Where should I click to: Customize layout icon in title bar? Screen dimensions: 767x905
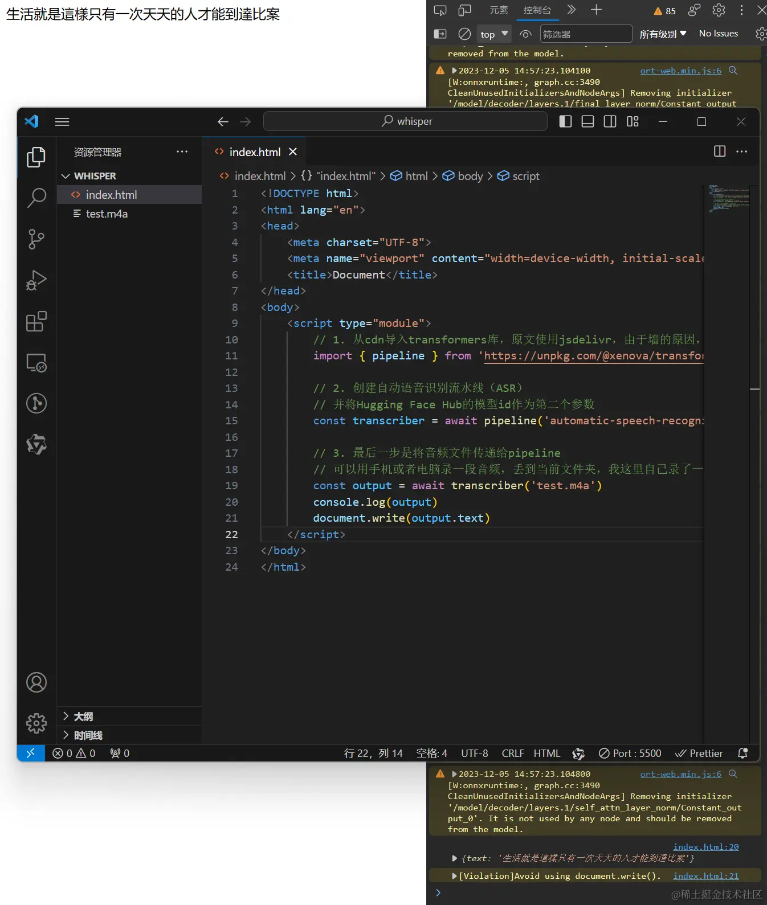633,121
